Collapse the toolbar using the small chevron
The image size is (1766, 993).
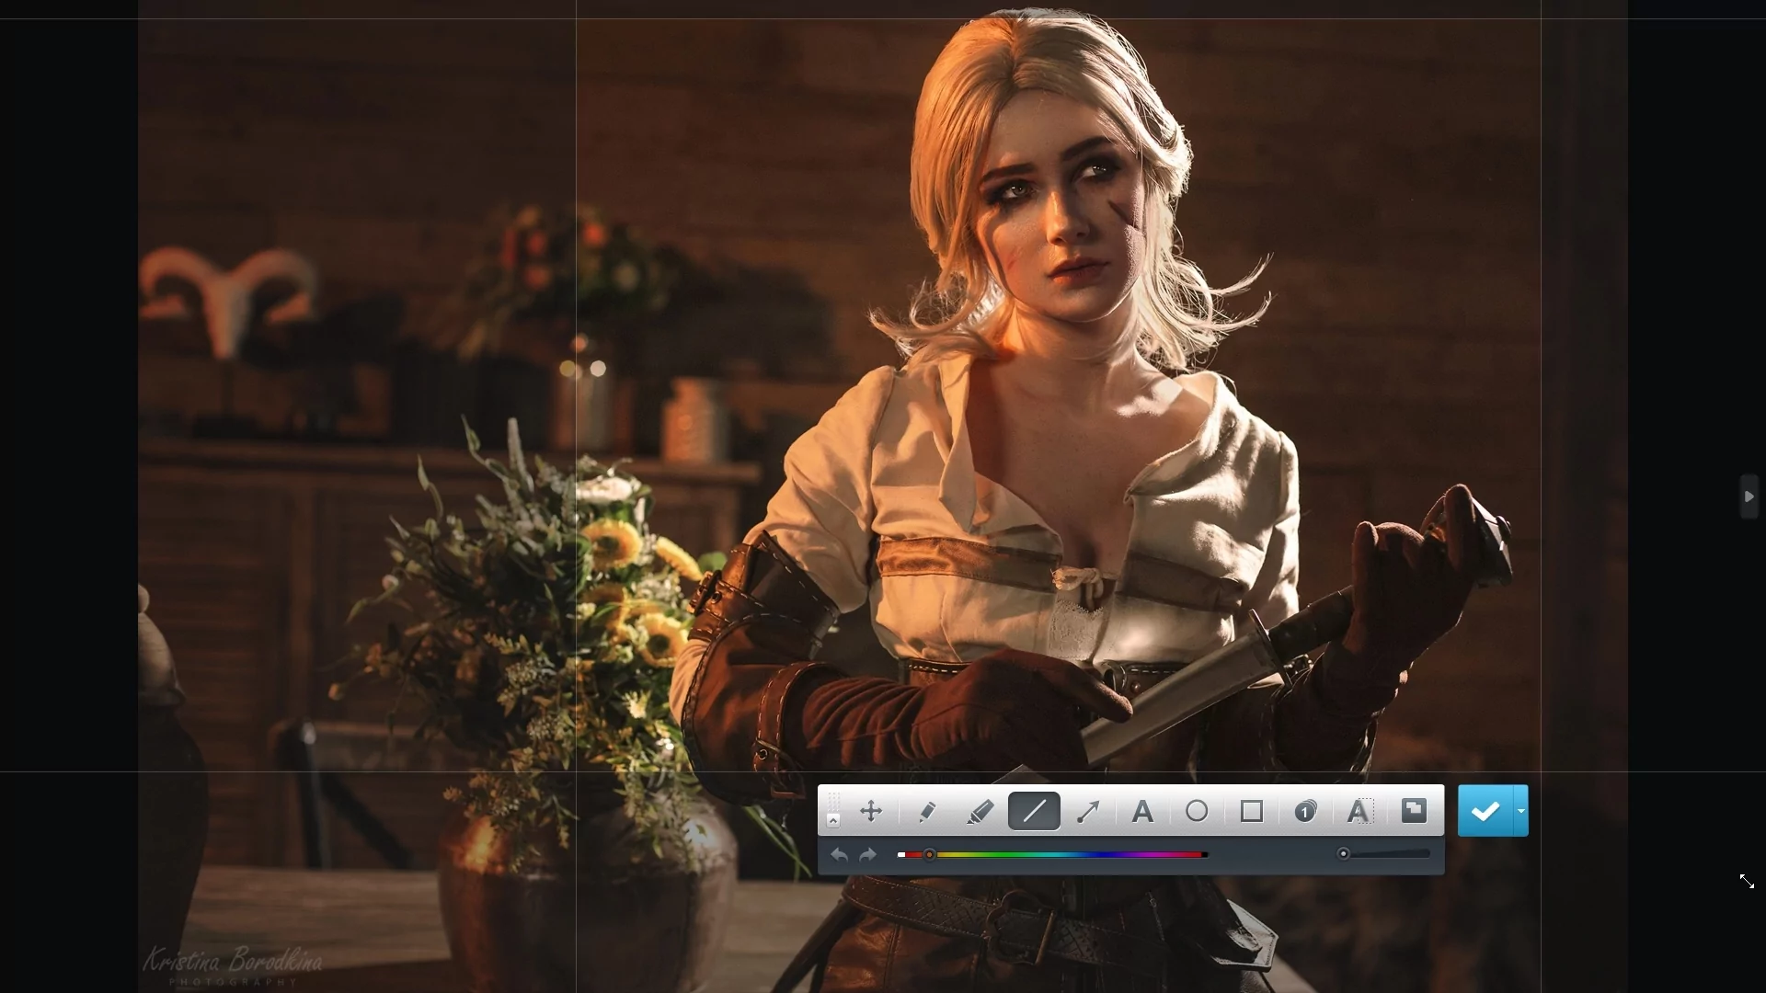pyautogui.click(x=833, y=820)
